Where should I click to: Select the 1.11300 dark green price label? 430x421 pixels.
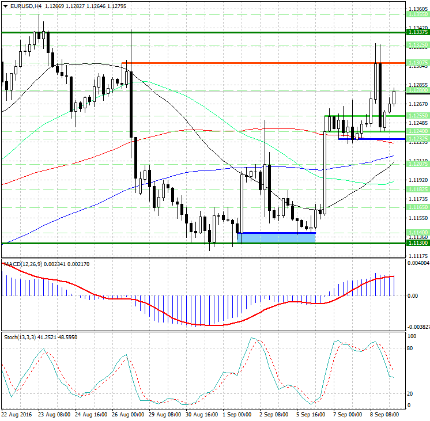pyautogui.click(x=418, y=243)
